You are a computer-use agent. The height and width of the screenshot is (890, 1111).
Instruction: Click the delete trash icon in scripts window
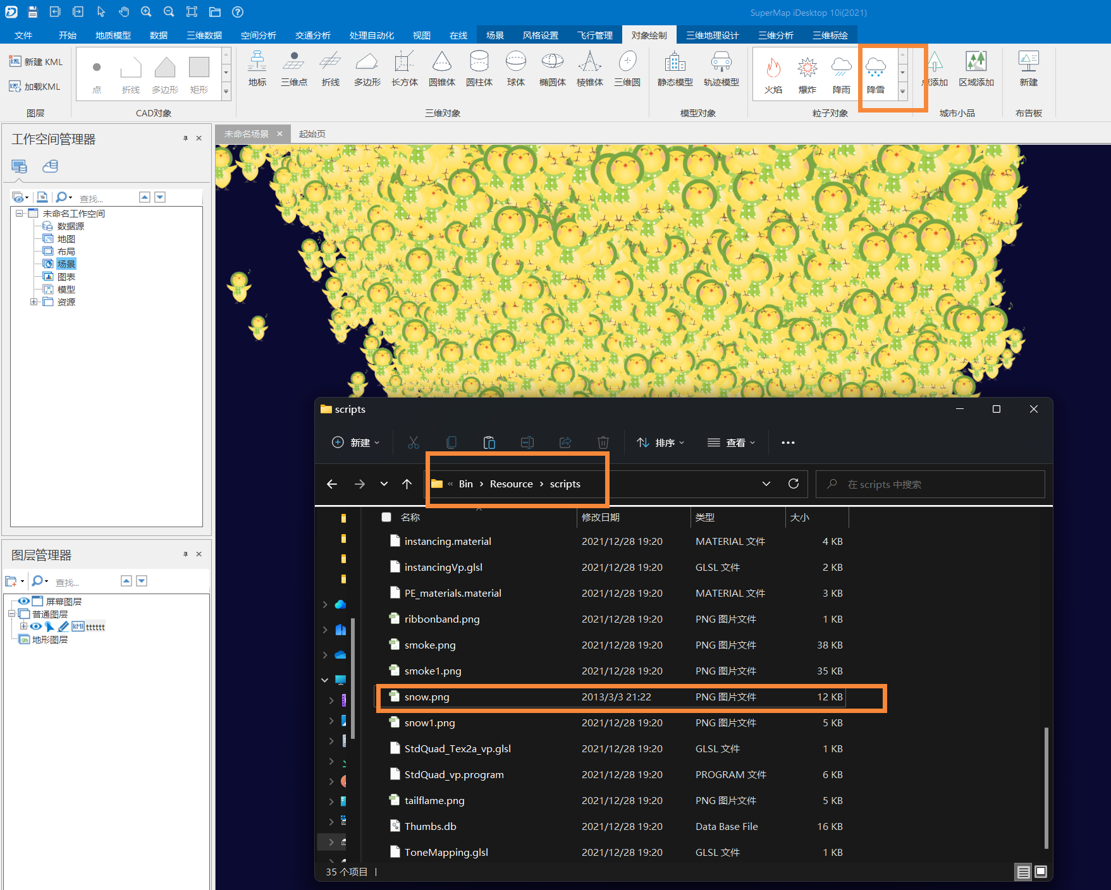point(603,442)
